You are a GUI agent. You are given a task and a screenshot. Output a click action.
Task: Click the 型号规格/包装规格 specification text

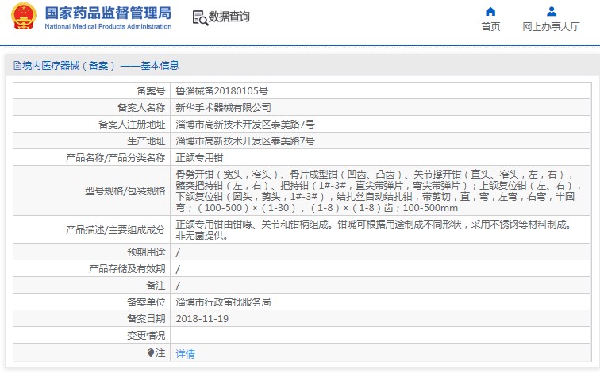tap(379, 191)
